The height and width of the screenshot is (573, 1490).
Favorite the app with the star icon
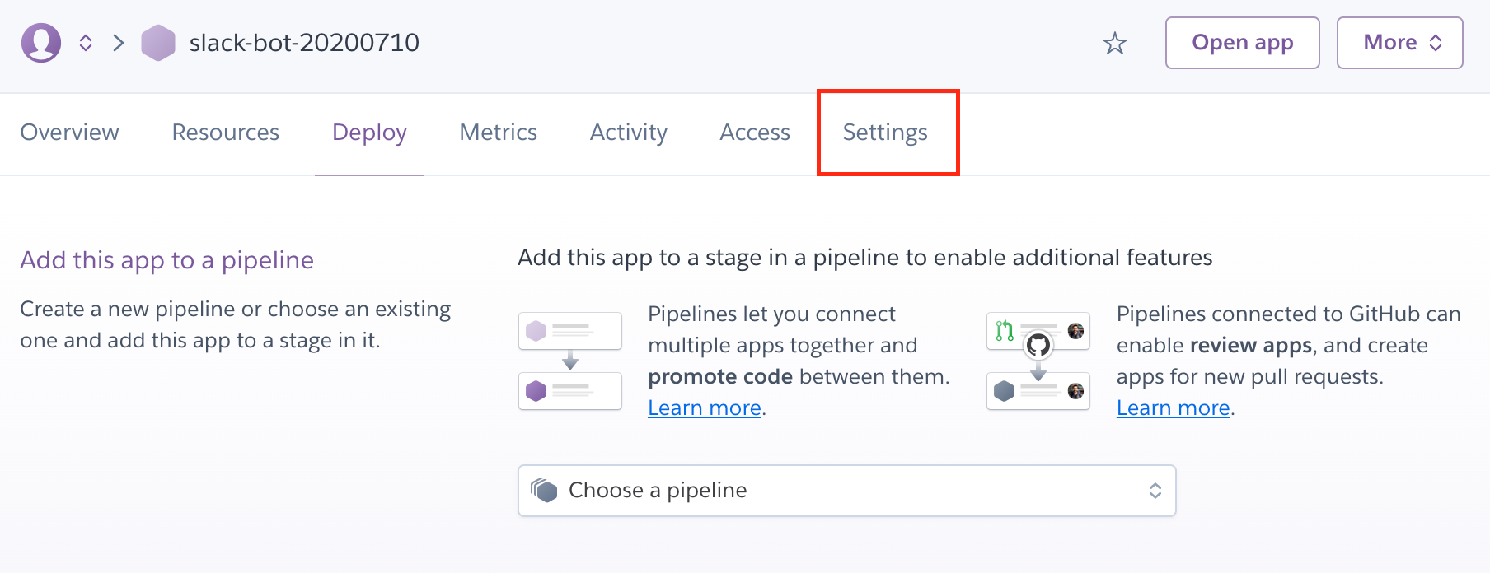[x=1114, y=43]
